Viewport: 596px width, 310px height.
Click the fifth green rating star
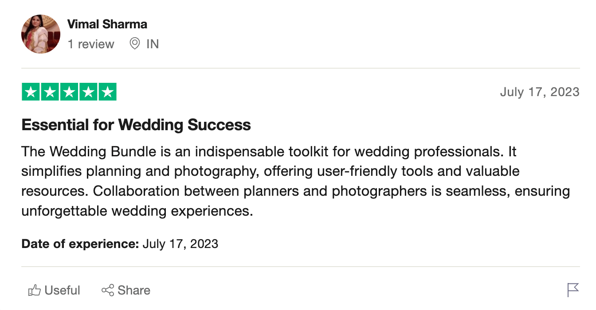click(x=107, y=92)
